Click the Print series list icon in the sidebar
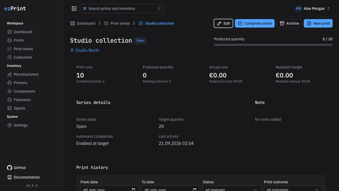Viewport: 339px width, 191px height. 10,49
